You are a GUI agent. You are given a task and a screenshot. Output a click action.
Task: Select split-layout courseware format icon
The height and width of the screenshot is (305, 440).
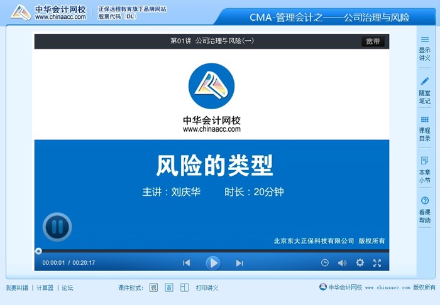[184, 287]
